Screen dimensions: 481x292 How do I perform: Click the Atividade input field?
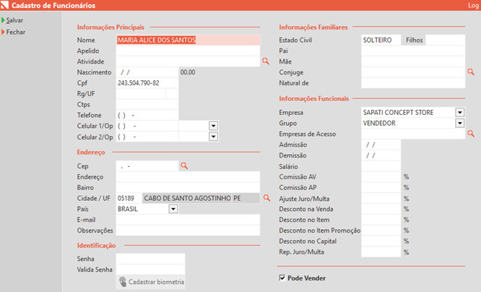tap(188, 61)
